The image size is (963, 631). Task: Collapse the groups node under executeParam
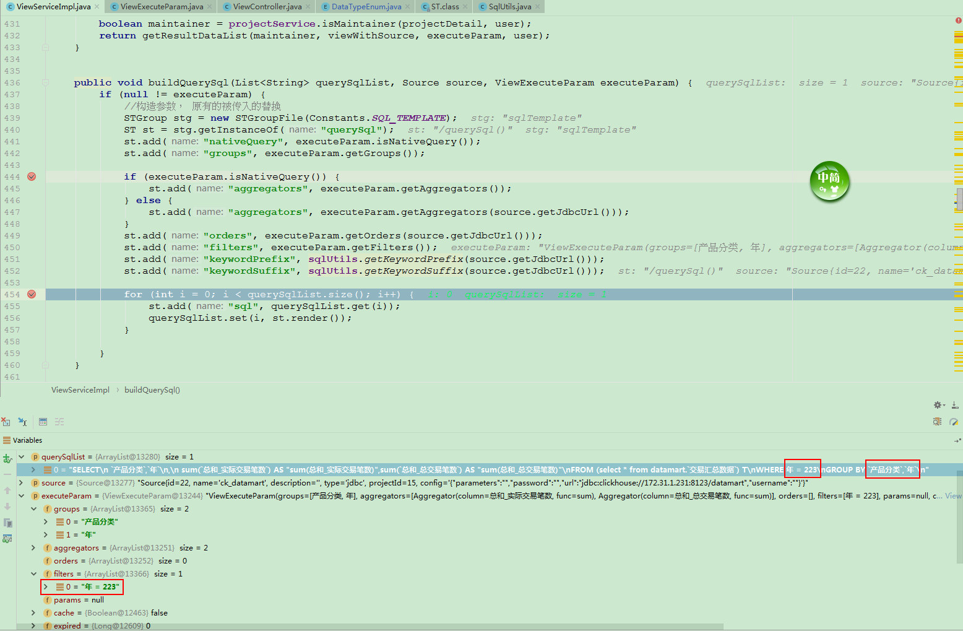click(x=33, y=508)
